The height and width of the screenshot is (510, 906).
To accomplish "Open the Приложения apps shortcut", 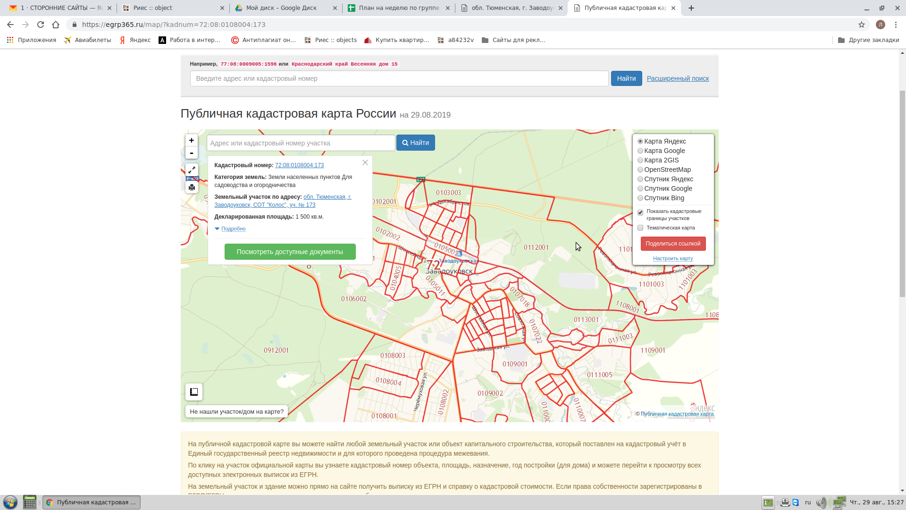I will pyautogui.click(x=31, y=40).
